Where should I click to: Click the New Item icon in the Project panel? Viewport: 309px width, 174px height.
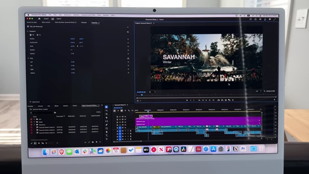[x=97, y=142]
